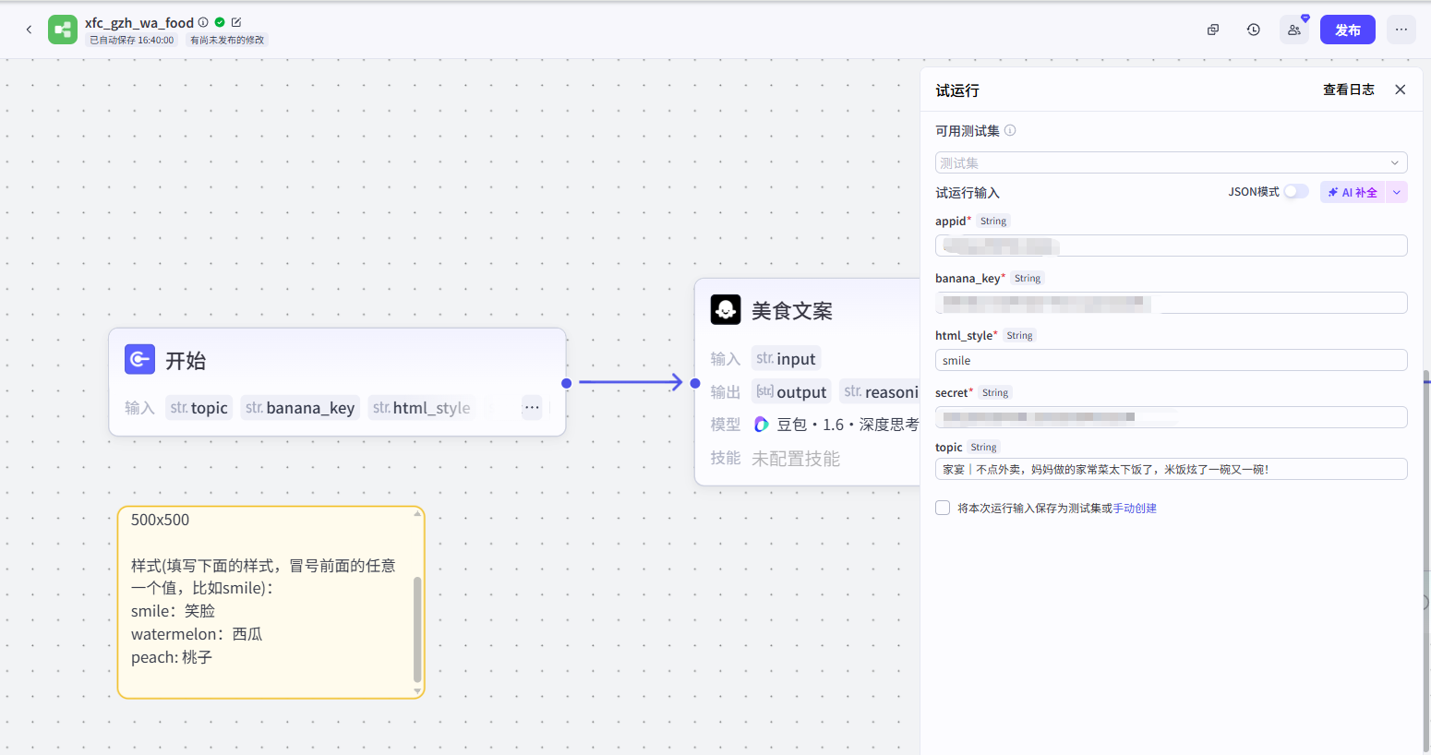Click the AI 补全 button

pyautogui.click(x=1353, y=192)
